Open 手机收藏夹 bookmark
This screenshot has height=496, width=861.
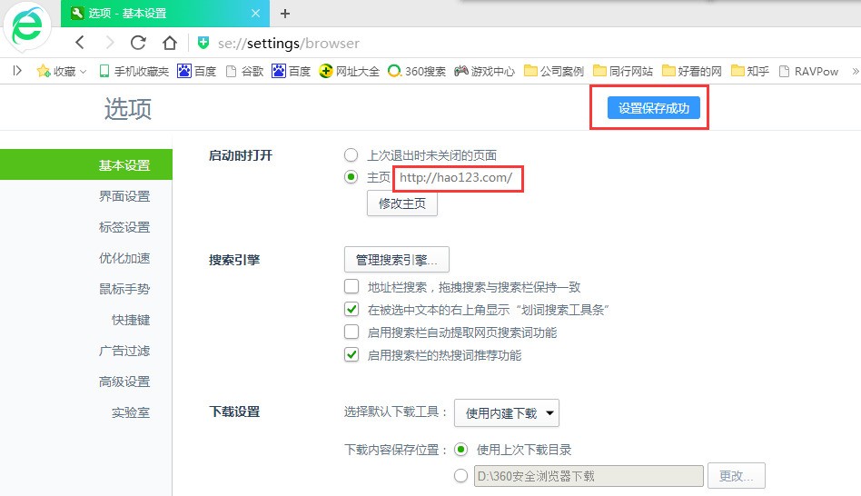point(134,71)
